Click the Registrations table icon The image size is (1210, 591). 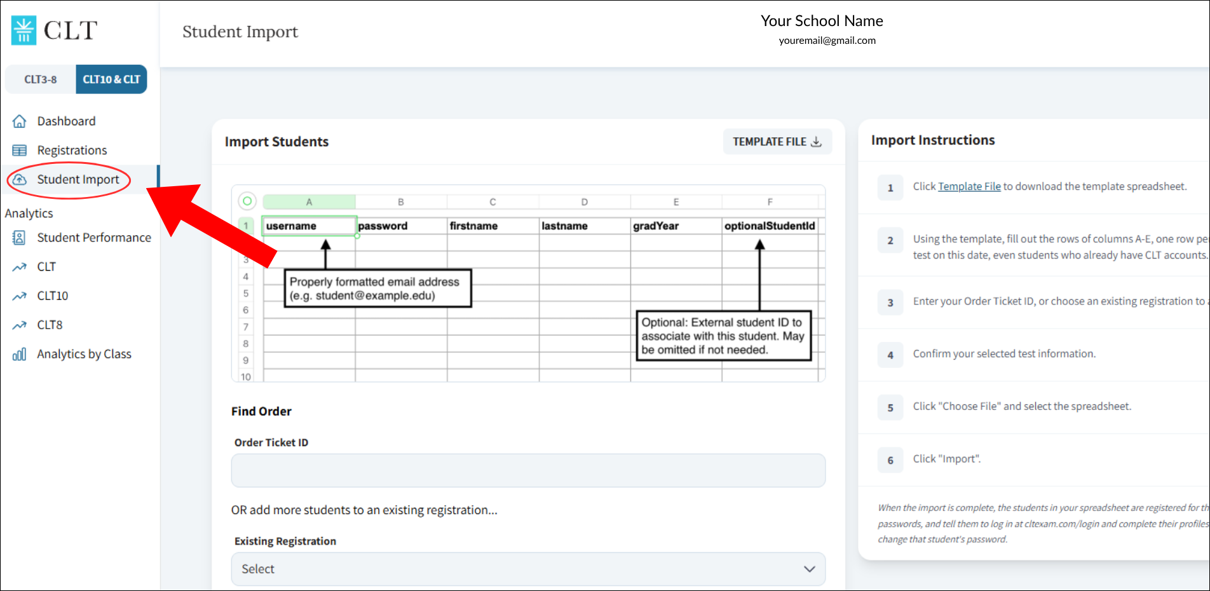pyautogui.click(x=20, y=150)
